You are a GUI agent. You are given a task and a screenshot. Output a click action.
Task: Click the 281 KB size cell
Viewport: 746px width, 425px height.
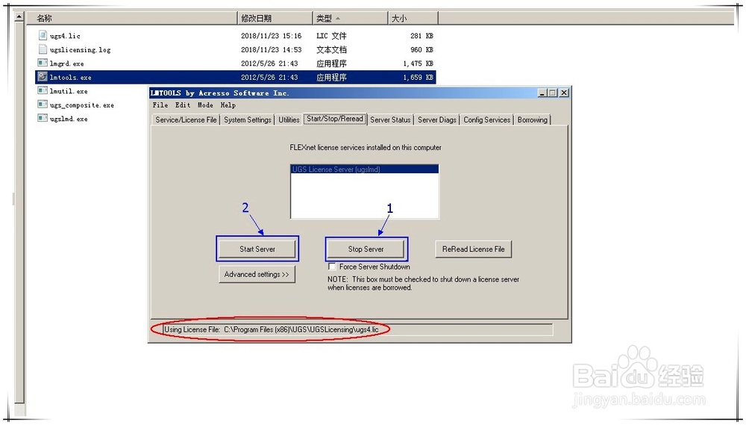pos(421,36)
